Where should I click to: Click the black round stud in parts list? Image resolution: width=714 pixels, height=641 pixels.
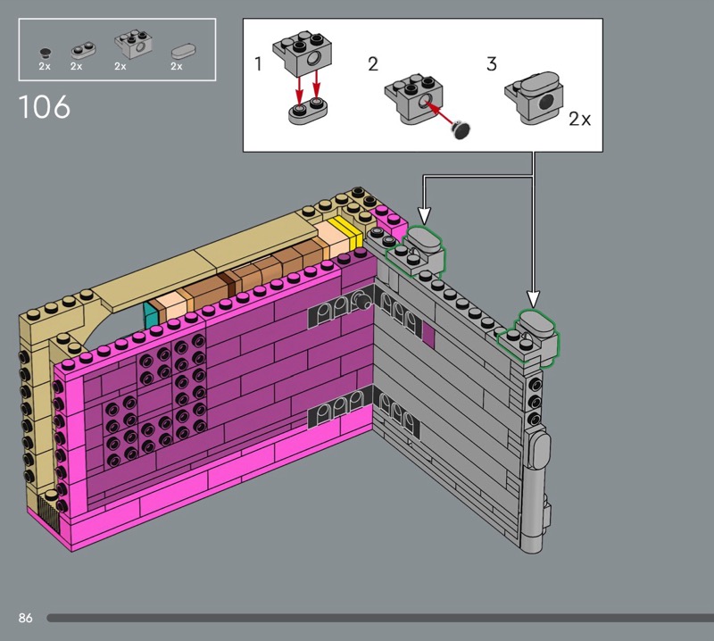(45, 52)
